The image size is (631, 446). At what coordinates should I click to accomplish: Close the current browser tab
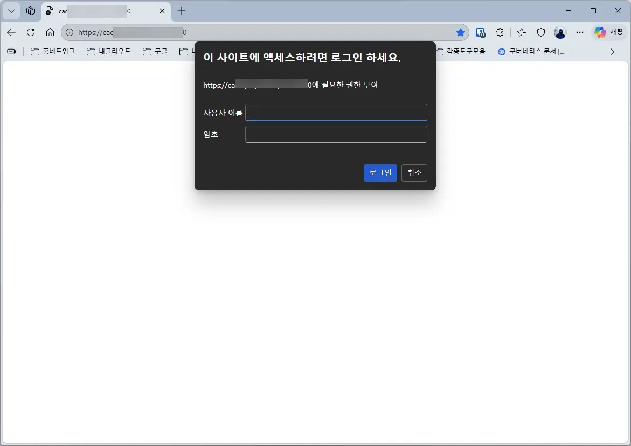(162, 11)
